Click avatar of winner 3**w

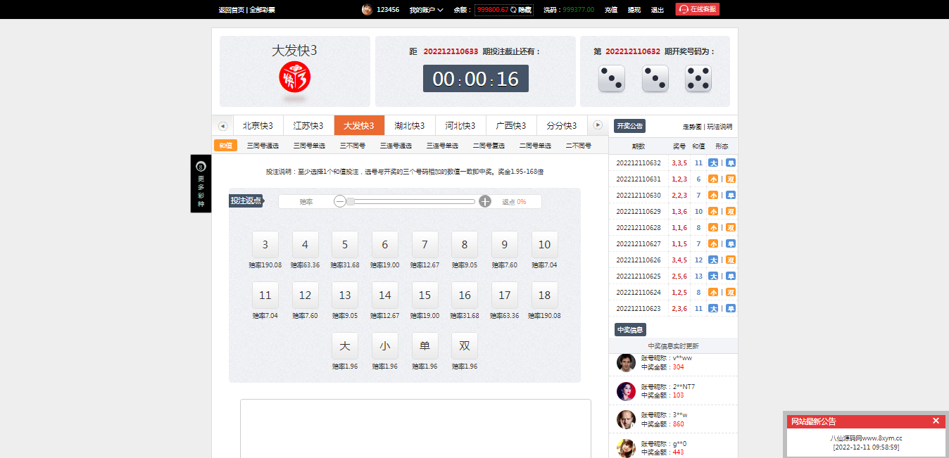626,419
